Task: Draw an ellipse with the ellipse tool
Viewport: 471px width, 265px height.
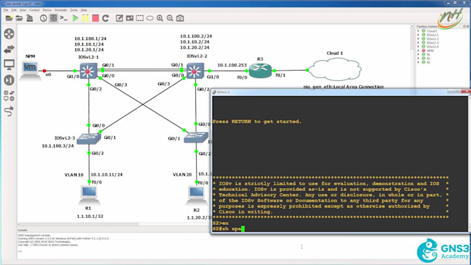Action: coord(150,18)
